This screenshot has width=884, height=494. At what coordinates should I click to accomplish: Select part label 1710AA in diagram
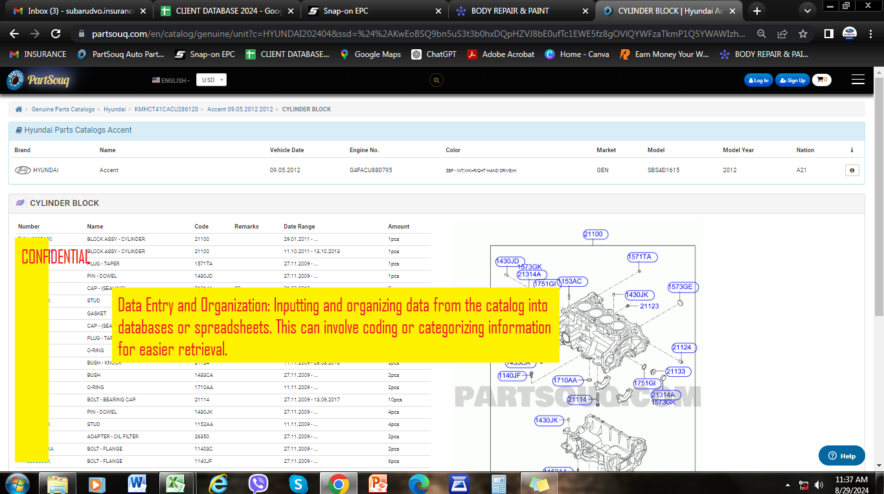568,380
